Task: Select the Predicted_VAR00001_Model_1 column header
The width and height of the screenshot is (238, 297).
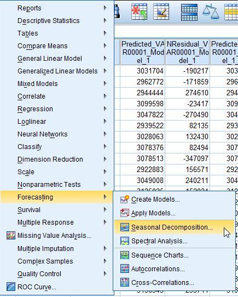Action: [143, 52]
